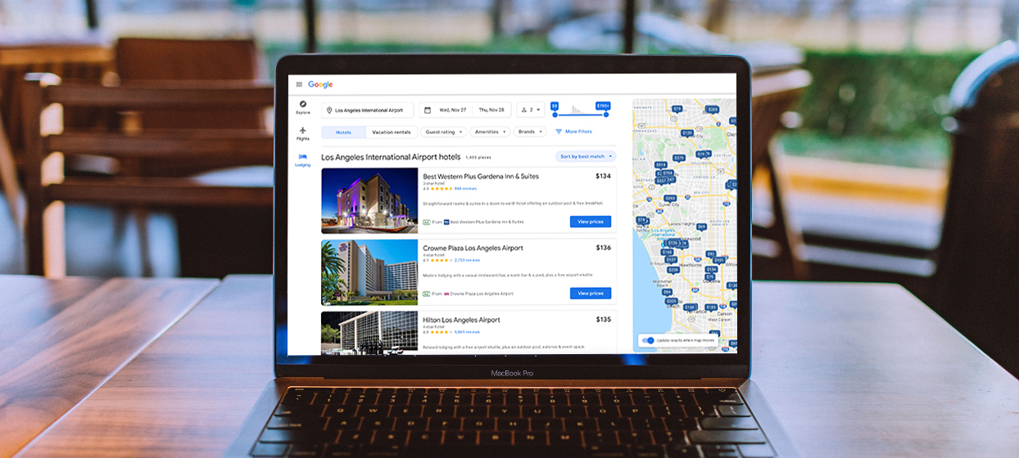Go to Flights in sidebar
This screenshot has height=458, width=1019.
(303, 133)
